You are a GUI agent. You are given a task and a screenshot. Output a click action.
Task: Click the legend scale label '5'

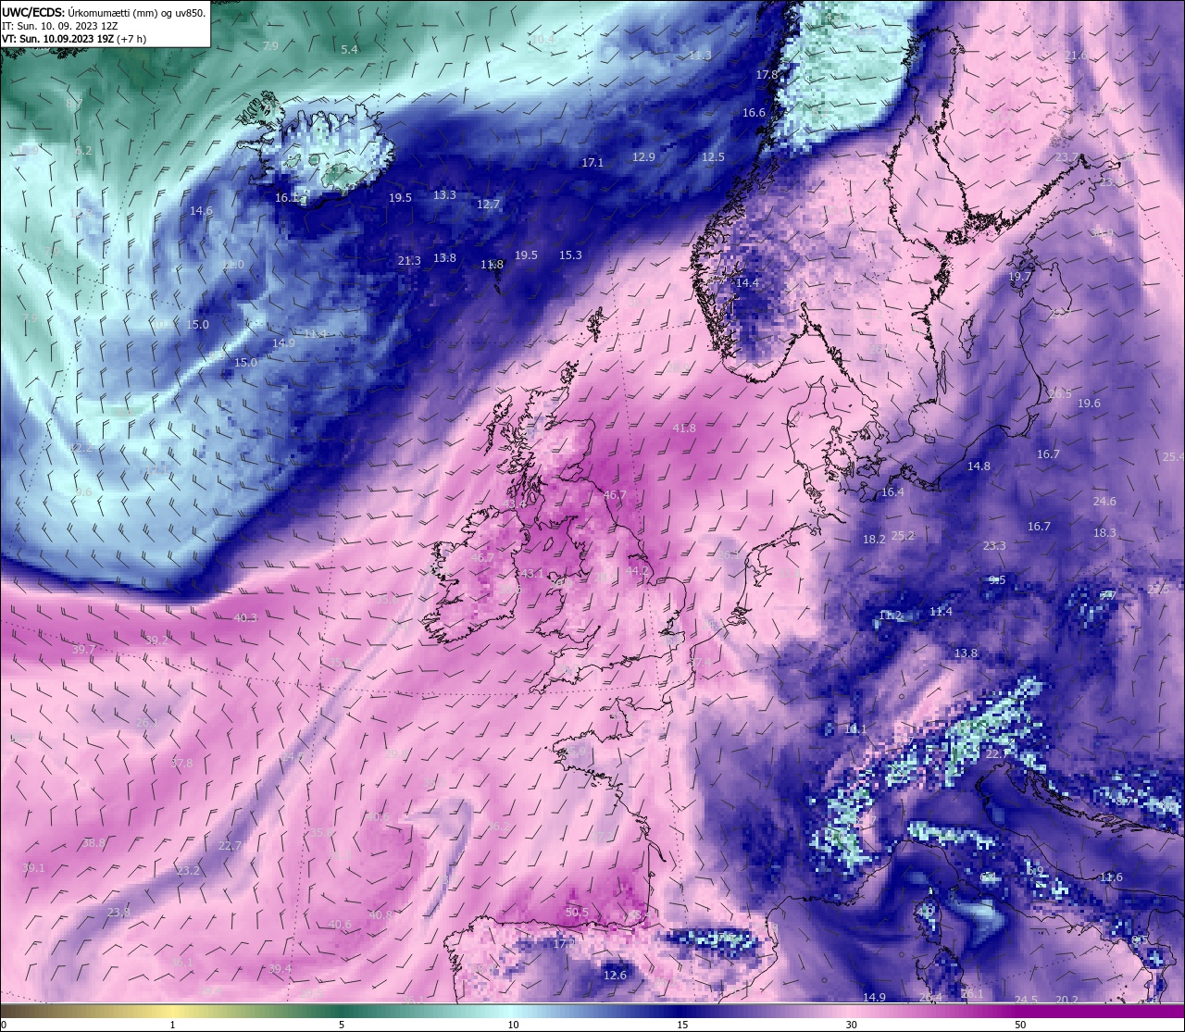(x=342, y=1025)
